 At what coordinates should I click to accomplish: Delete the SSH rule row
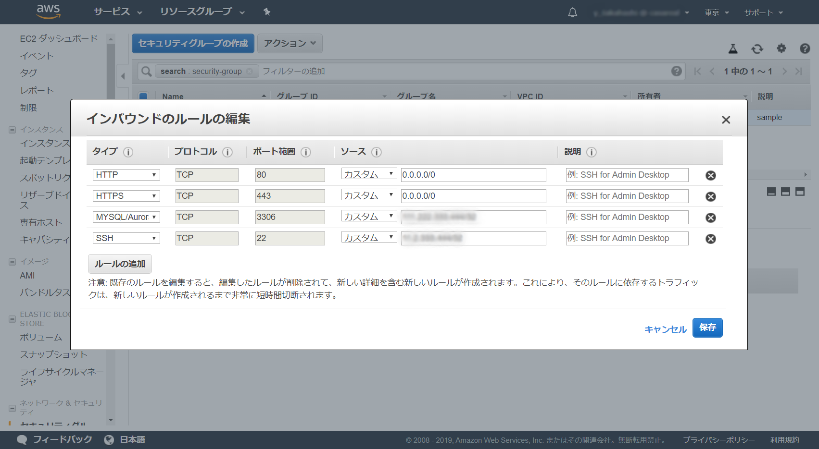coord(711,239)
